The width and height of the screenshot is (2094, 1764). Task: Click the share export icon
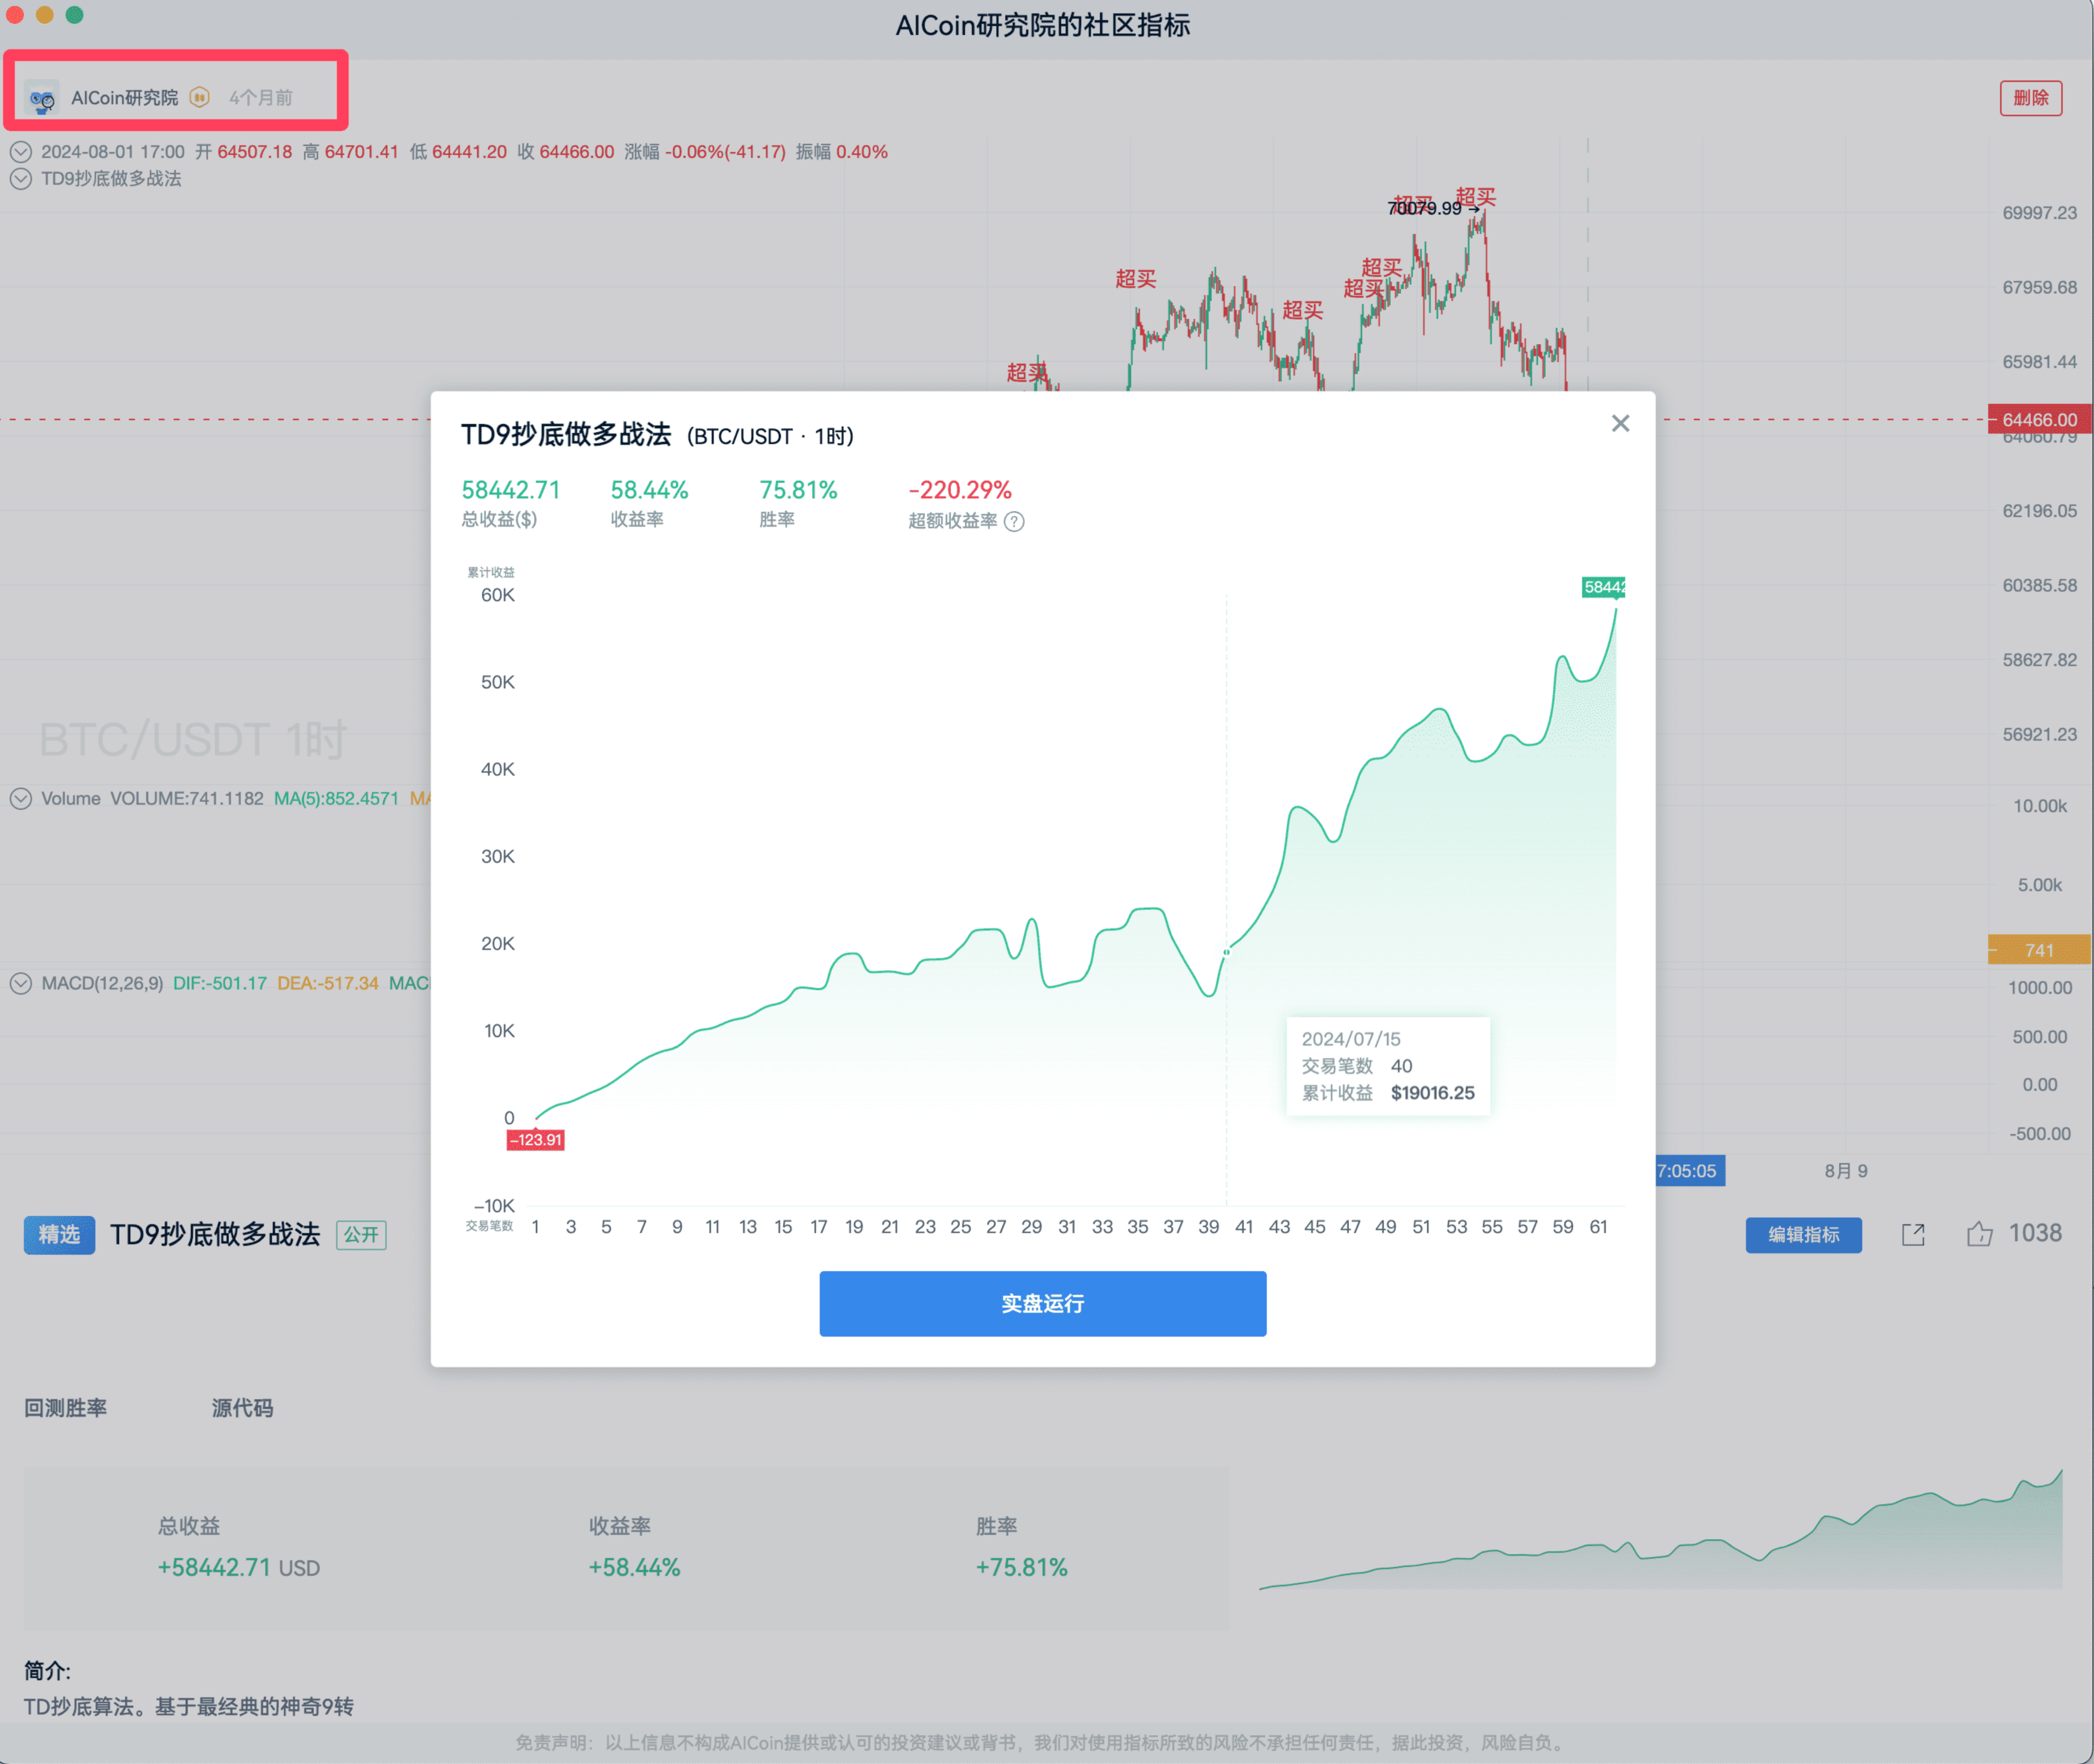(x=1912, y=1234)
